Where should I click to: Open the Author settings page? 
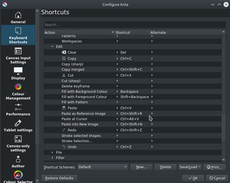pos(18,162)
